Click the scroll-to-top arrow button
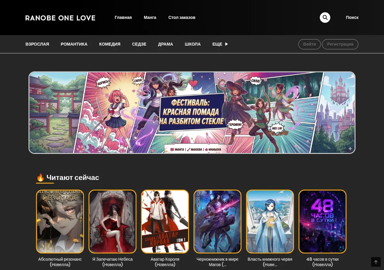The height and width of the screenshot is (270, 384). (x=376, y=262)
